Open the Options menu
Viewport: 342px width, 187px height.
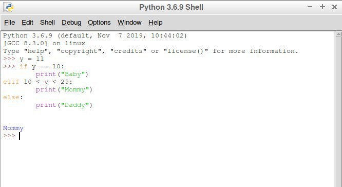pos(99,23)
